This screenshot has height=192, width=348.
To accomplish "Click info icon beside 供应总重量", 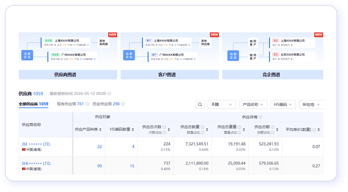I will (x=239, y=127).
